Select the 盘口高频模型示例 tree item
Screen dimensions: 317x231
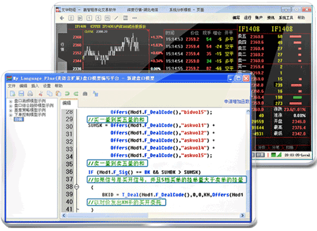(x=30, y=101)
